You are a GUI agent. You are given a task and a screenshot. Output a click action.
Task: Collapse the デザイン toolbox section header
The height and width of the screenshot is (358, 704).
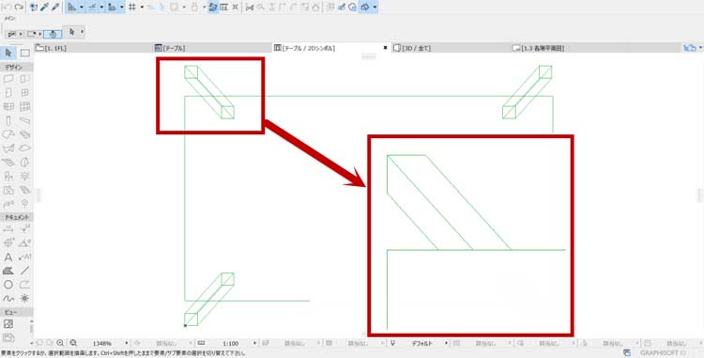pos(17,68)
